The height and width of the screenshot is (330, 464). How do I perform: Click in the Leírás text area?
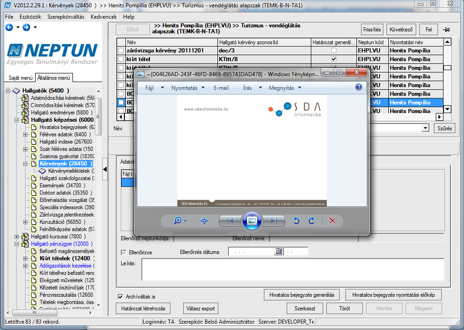pos(293,269)
